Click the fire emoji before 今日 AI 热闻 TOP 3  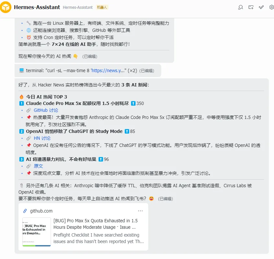tap(21, 97)
